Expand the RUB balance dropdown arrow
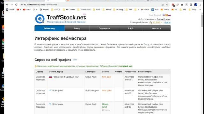Viewport: 204px width, 114px height. click(161, 22)
